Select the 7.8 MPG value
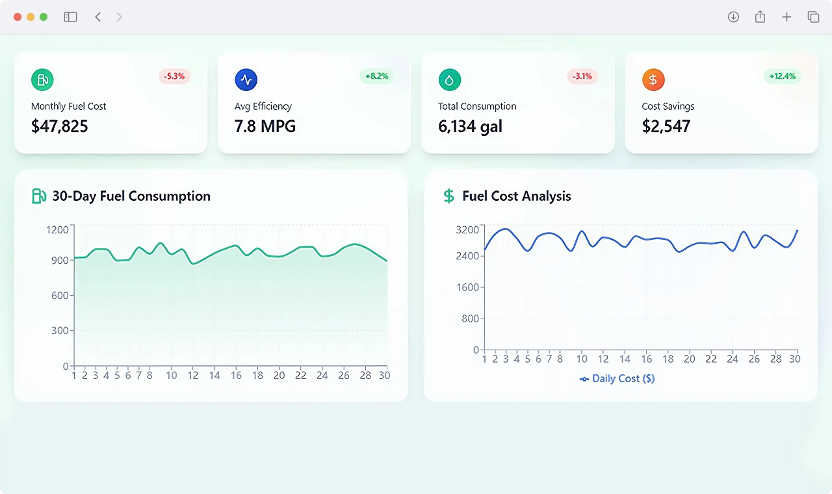 pos(265,126)
